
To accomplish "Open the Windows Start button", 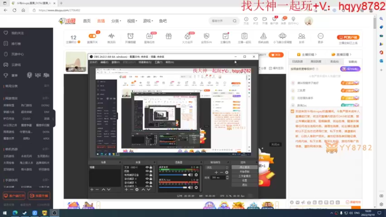I will (5, 213).
